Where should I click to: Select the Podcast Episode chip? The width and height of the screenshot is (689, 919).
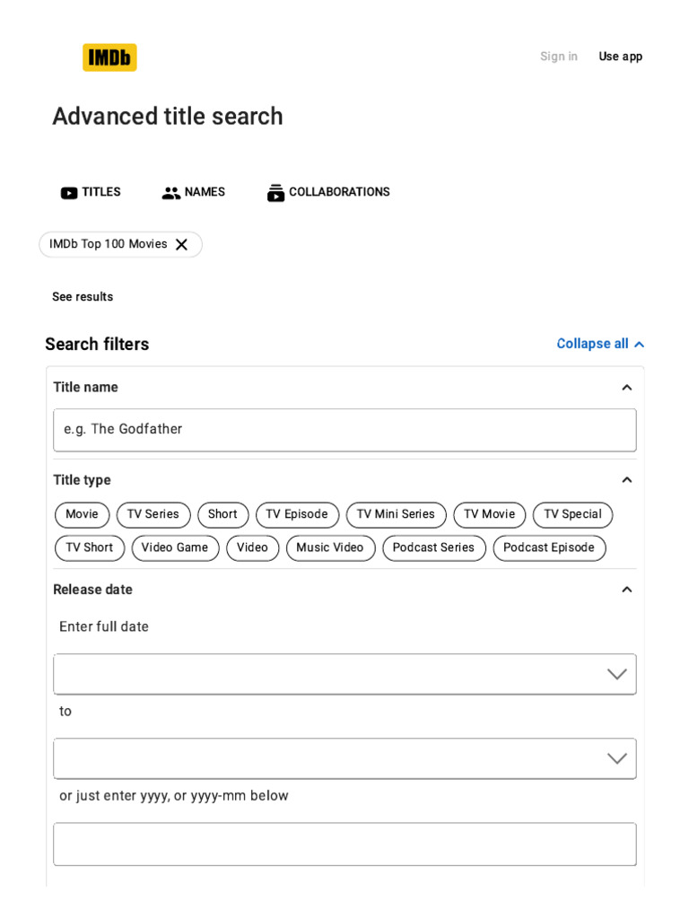click(x=549, y=548)
